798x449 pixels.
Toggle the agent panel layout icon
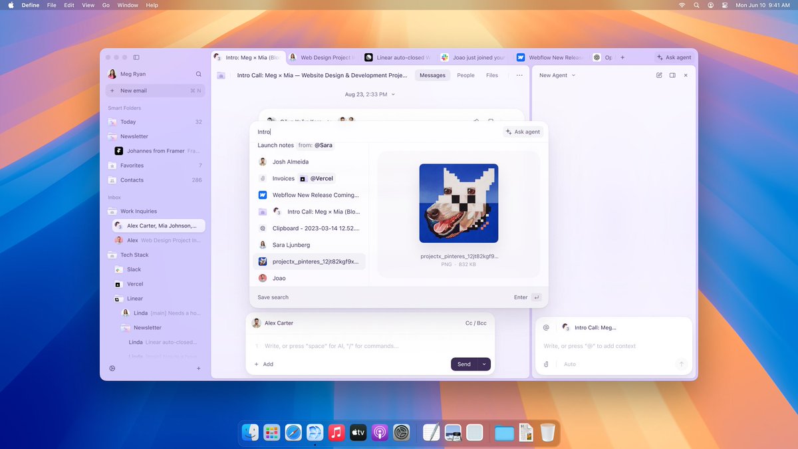(672, 75)
